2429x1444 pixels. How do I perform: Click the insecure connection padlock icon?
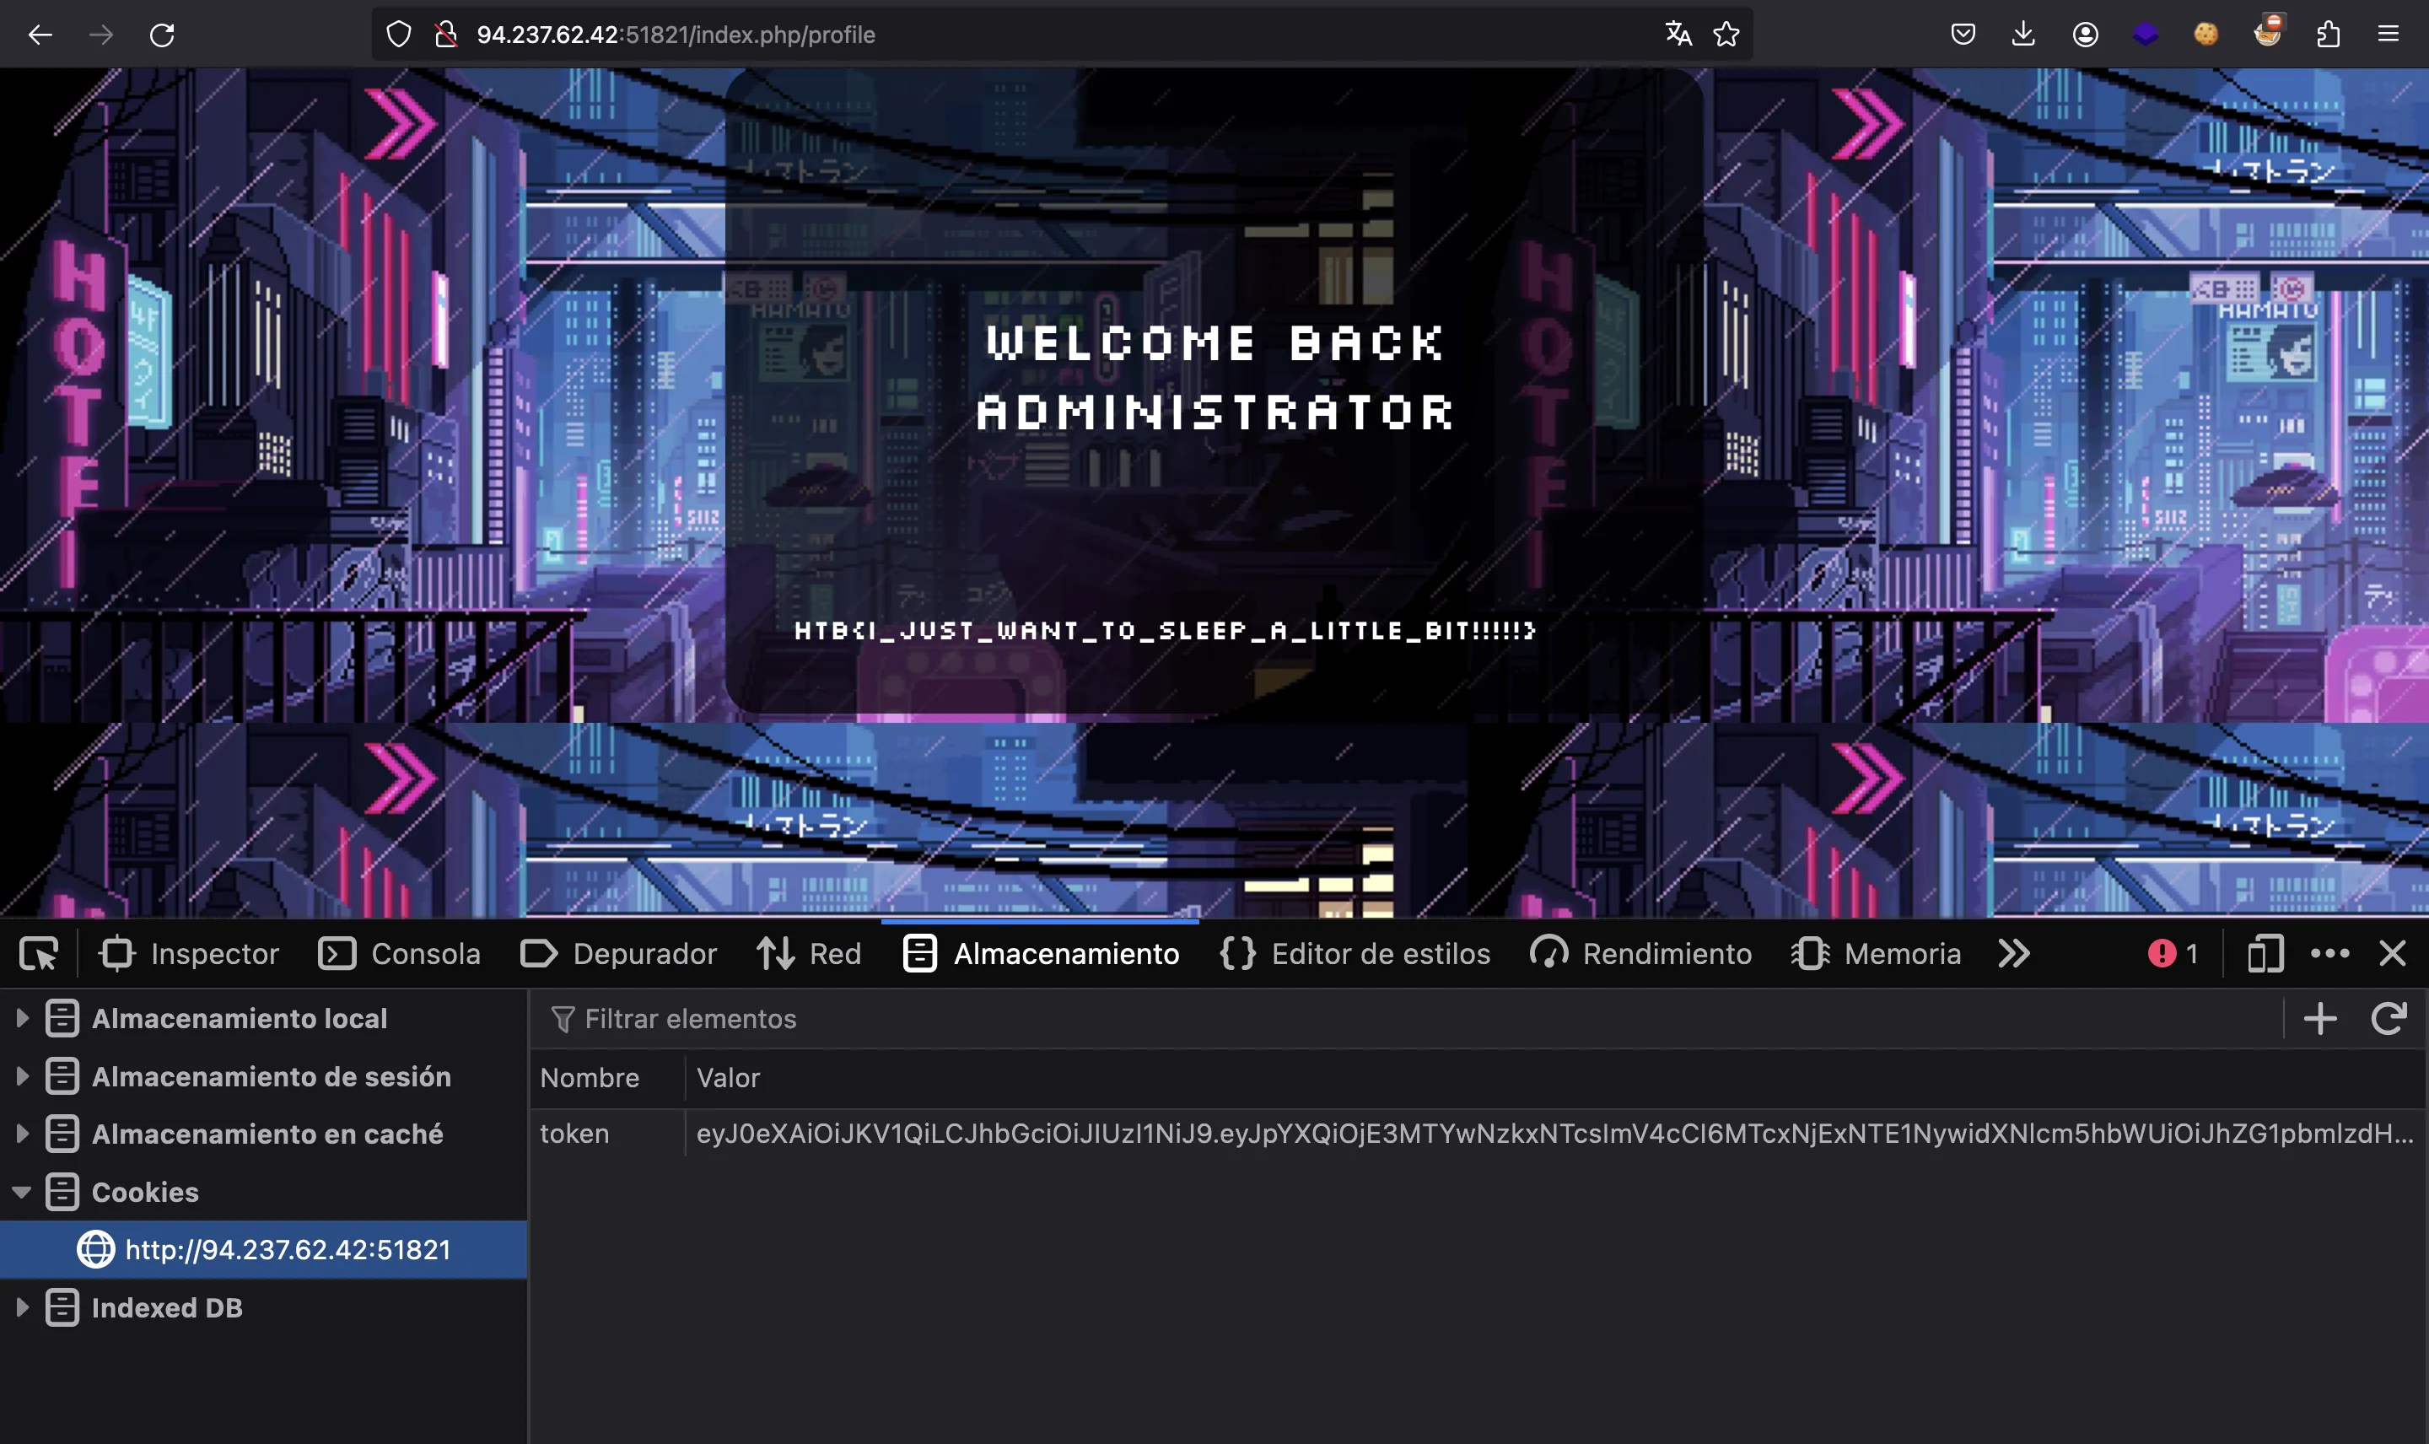click(x=445, y=35)
